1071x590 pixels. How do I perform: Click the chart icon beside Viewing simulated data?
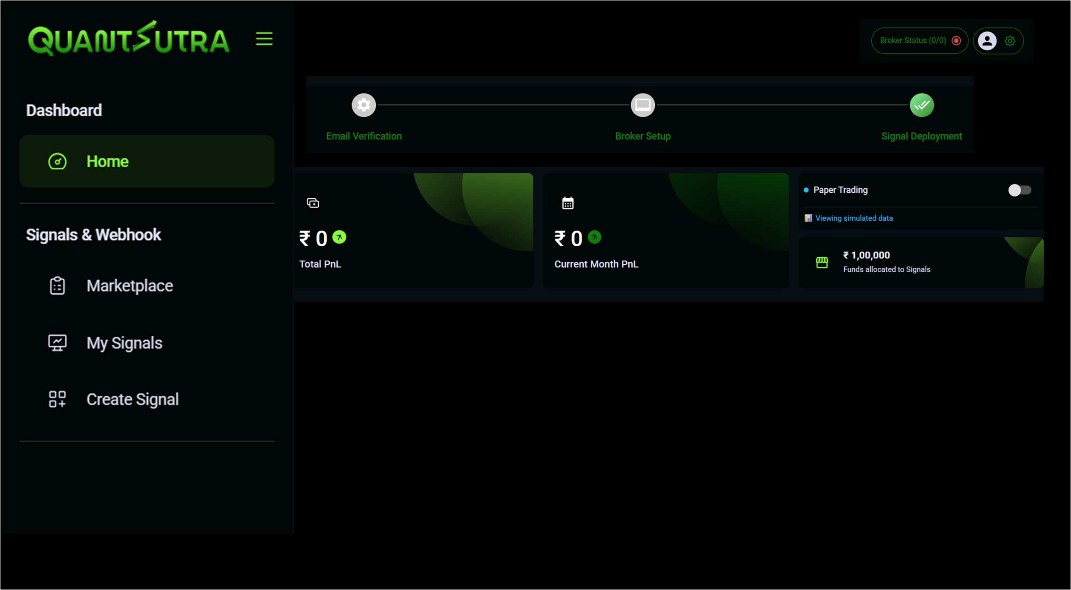point(808,218)
